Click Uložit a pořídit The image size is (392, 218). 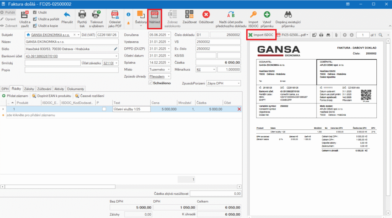46,19
